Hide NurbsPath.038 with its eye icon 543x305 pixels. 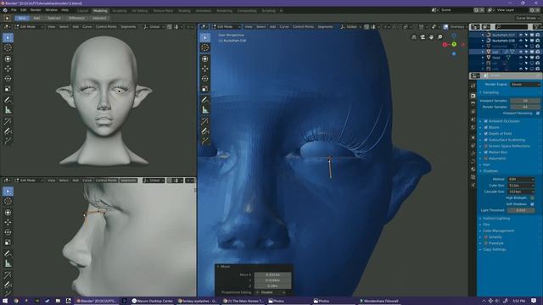[520, 41]
